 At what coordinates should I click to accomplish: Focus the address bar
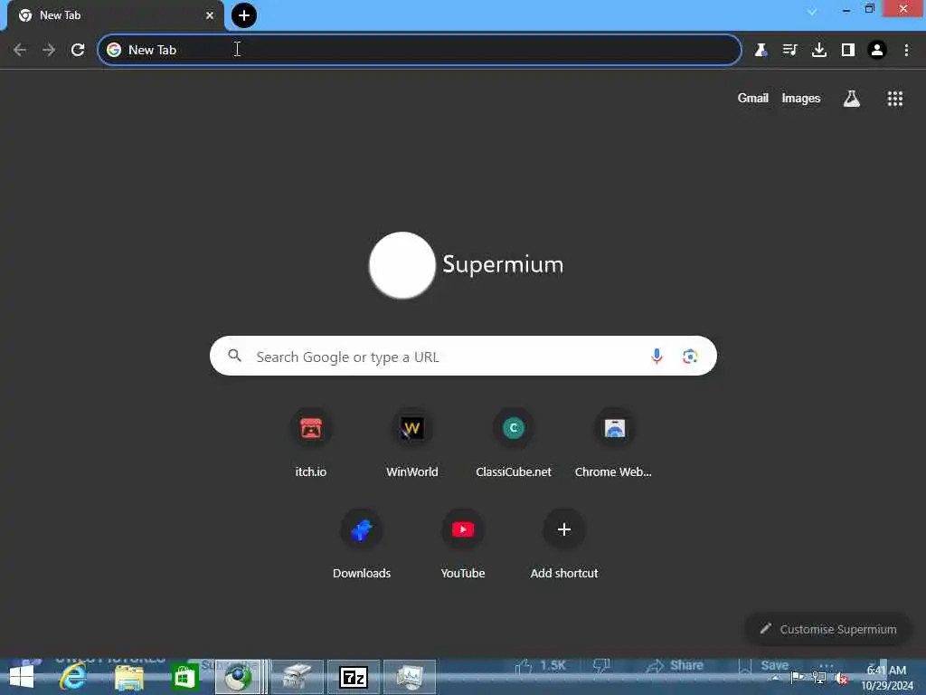(x=420, y=50)
